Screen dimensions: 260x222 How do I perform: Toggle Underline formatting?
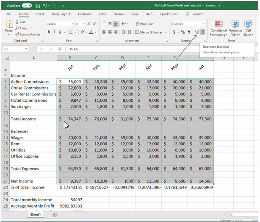click(60, 32)
